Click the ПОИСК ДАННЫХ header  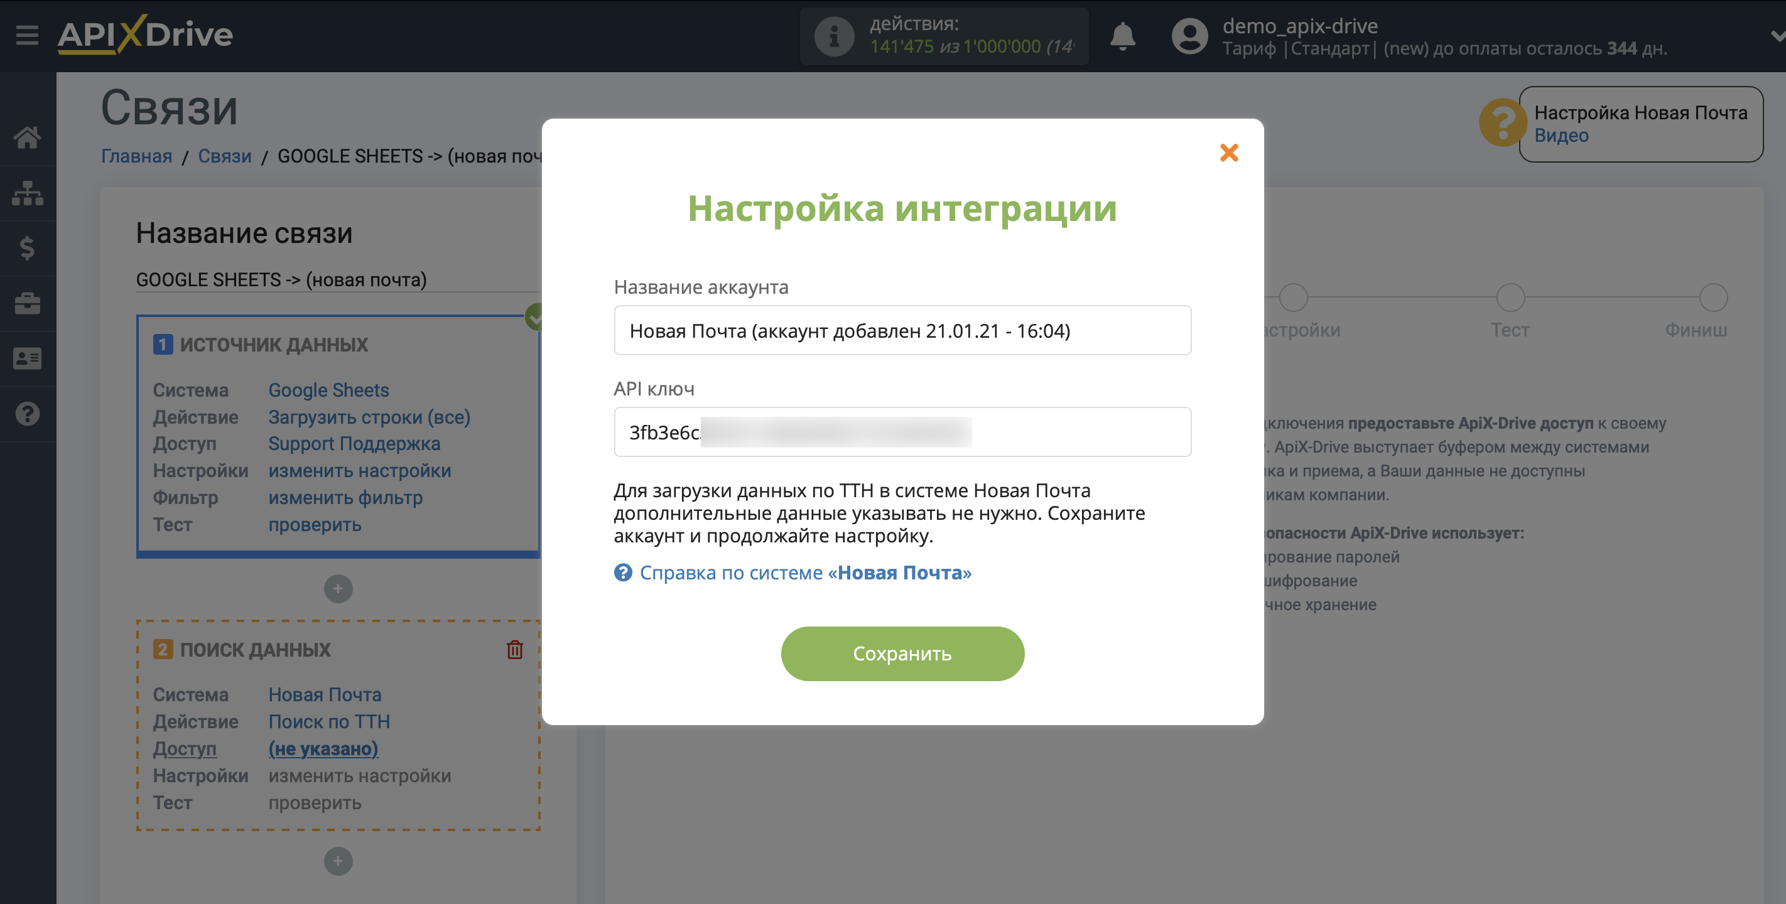pos(255,650)
